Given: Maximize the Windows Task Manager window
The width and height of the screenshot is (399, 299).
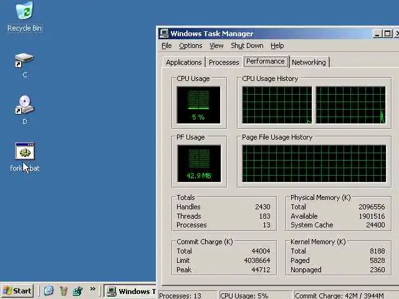Looking at the screenshot, I should 388,34.
